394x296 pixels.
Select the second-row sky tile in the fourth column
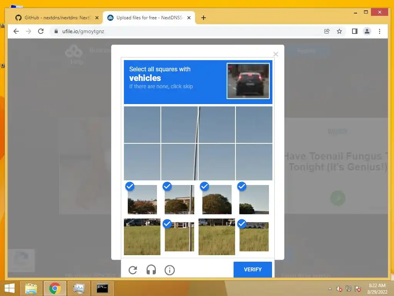click(x=254, y=162)
